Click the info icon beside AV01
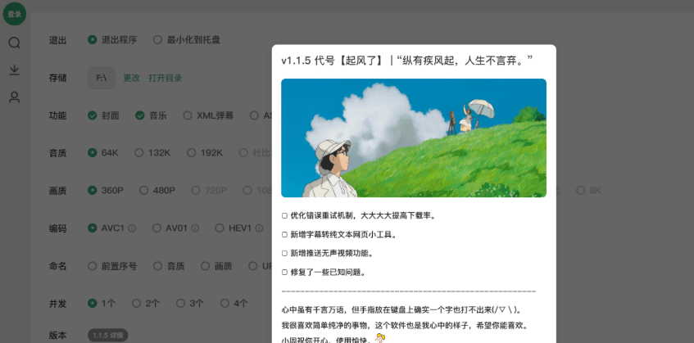 coord(195,228)
